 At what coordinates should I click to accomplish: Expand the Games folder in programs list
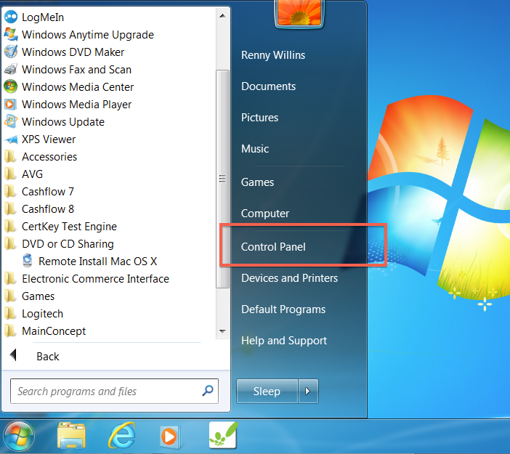(x=38, y=296)
